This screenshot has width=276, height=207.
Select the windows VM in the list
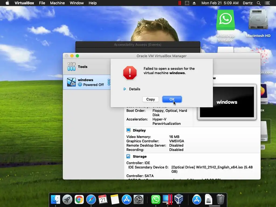[x=87, y=82]
